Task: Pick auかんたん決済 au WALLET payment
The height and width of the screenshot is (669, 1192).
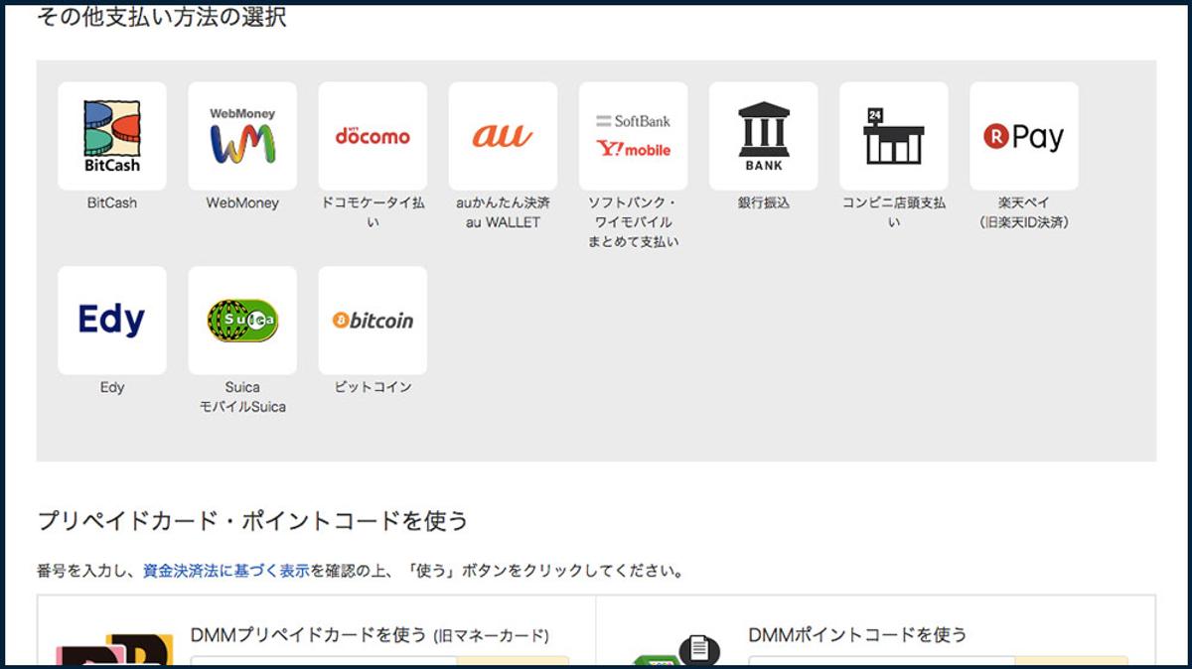Action: point(503,135)
